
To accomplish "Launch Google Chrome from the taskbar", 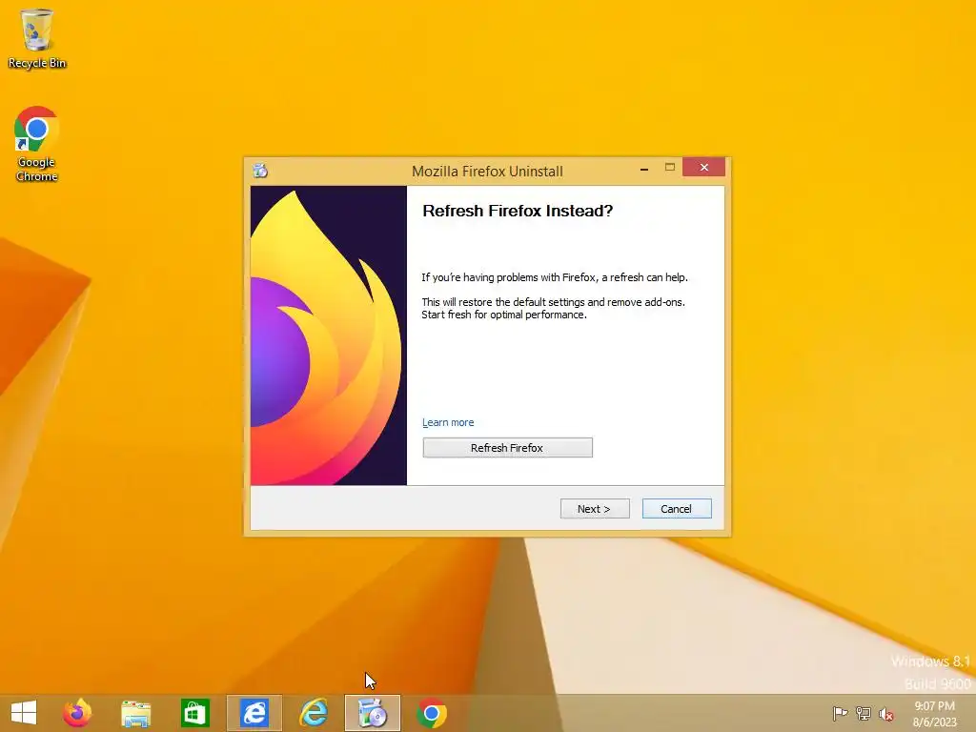I will (432, 713).
